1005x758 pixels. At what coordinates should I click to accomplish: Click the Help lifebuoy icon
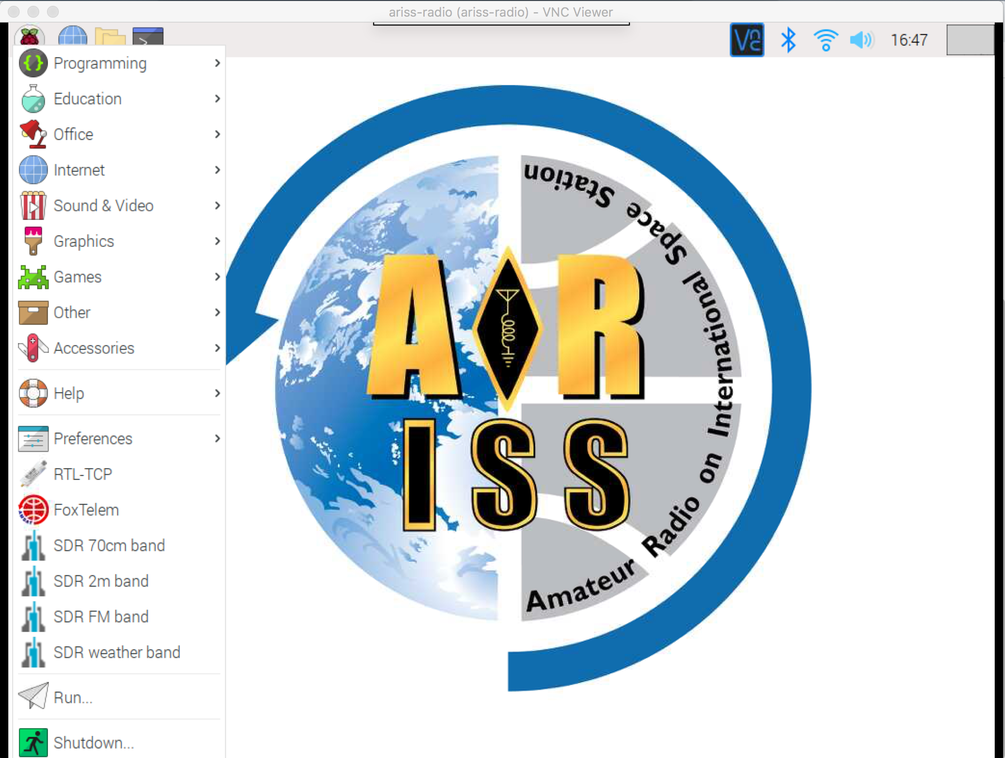[x=33, y=393]
